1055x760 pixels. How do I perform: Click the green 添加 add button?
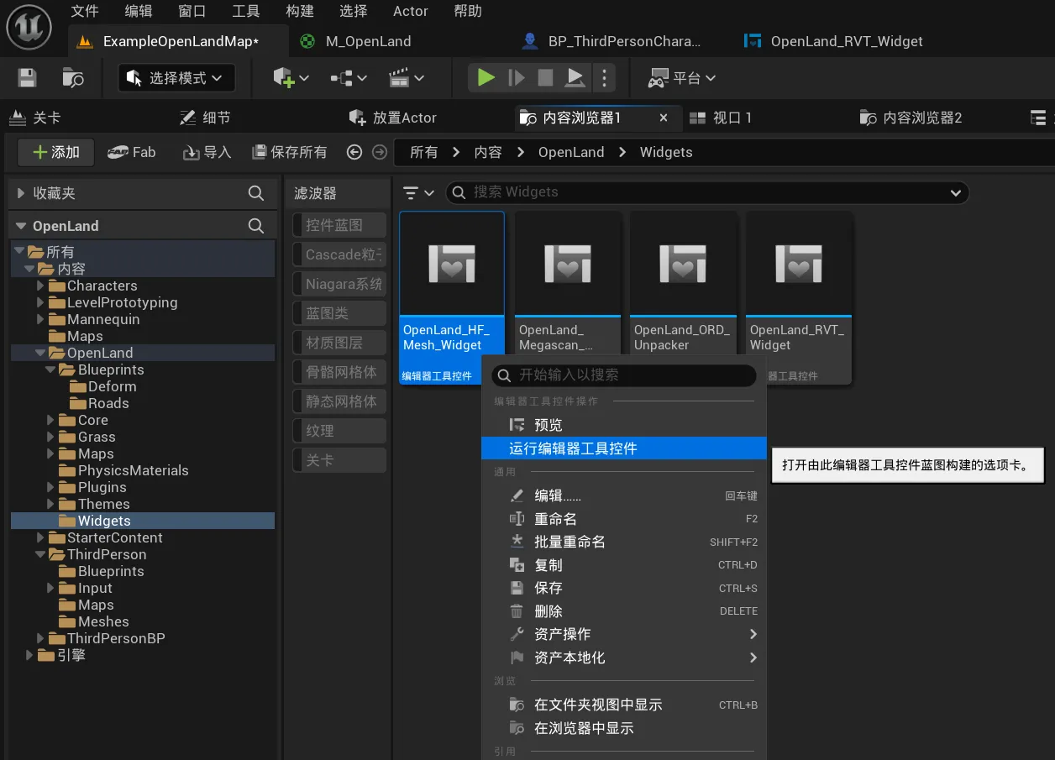pyautogui.click(x=56, y=152)
